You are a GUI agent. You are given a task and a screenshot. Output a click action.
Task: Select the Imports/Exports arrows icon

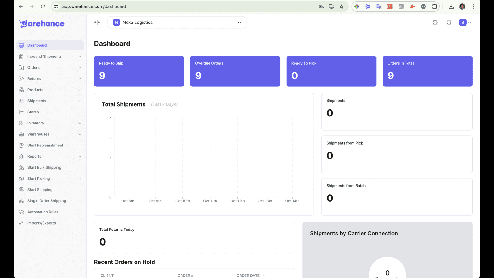tap(21, 223)
